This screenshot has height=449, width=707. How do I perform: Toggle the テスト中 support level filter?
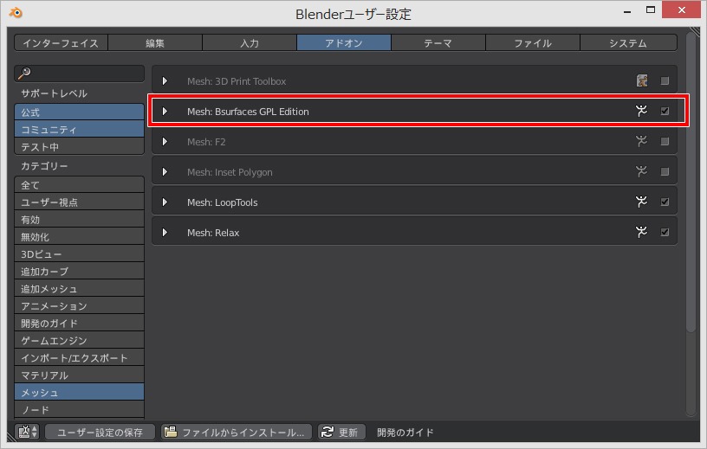[80, 147]
